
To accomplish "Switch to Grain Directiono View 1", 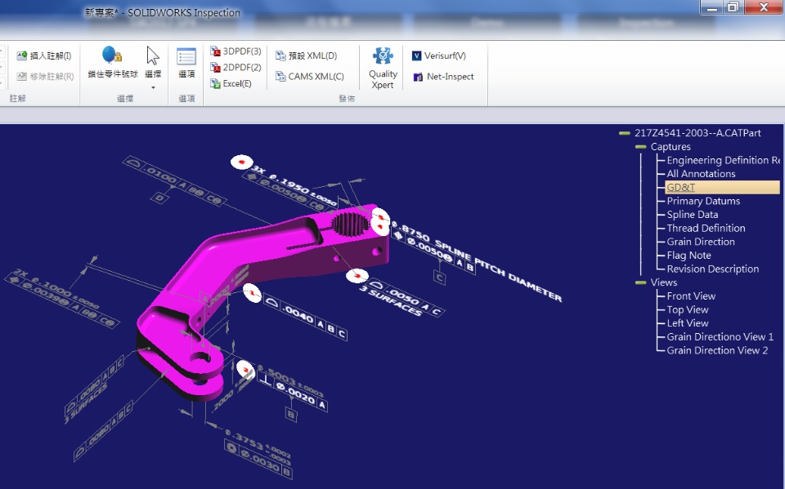I will coord(720,336).
